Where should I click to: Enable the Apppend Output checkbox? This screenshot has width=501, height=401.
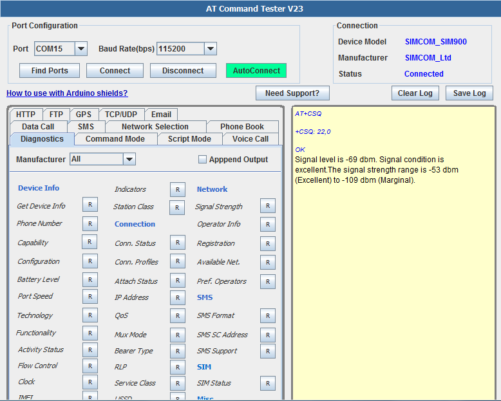202,160
